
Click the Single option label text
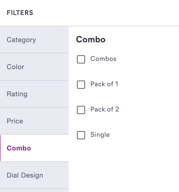click(100, 135)
